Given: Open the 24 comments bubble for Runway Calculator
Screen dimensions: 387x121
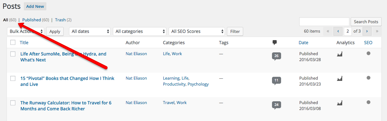Looking at the screenshot, I should [x=276, y=105].
